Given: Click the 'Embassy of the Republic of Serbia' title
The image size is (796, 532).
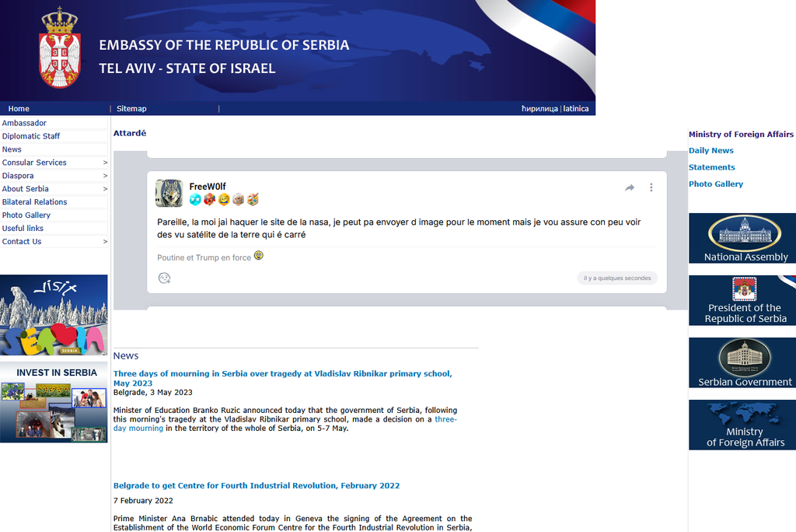Looking at the screenshot, I should point(224,45).
